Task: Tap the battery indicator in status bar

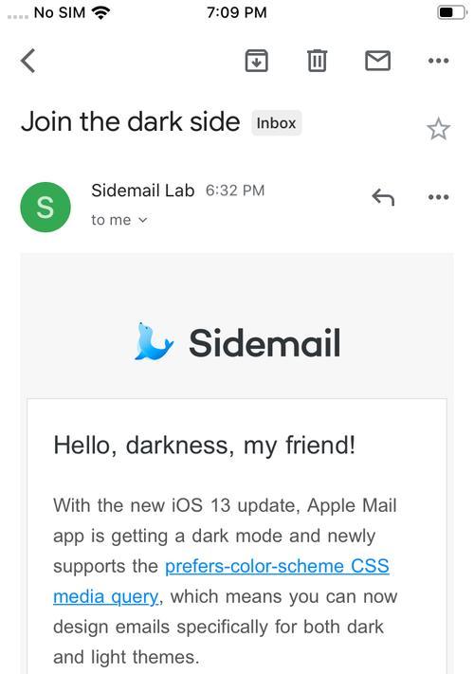Action: 451,12
